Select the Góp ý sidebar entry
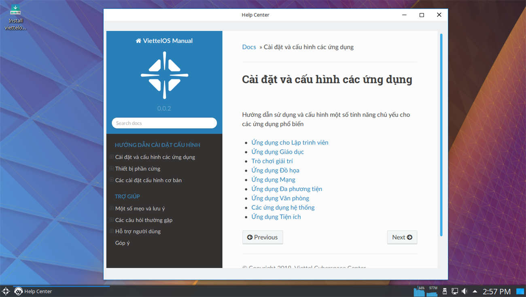The width and height of the screenshot is (526, 297). tap(122, 243)
